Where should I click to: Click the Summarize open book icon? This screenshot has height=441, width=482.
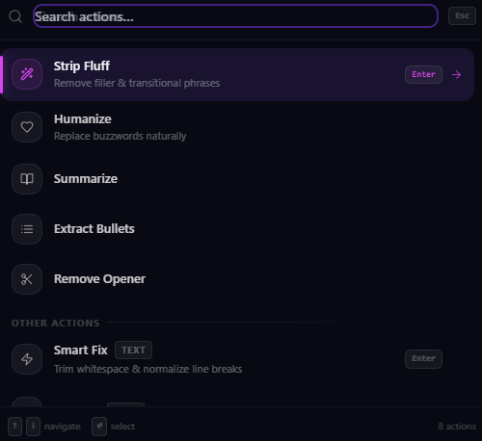pyautogui.click(x=27, y=179)
